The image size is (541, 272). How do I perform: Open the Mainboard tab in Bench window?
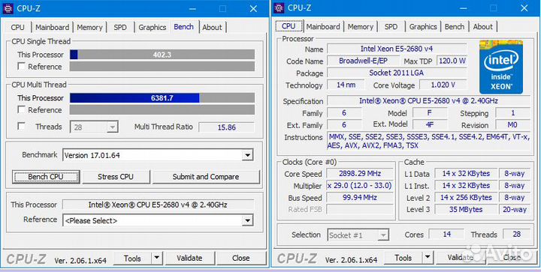(52, 27)
